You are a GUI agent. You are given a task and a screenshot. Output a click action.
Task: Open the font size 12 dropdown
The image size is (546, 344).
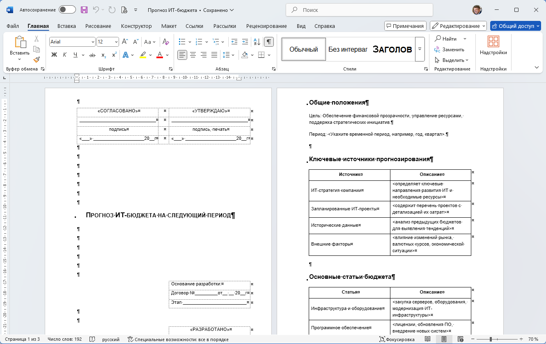117,42
